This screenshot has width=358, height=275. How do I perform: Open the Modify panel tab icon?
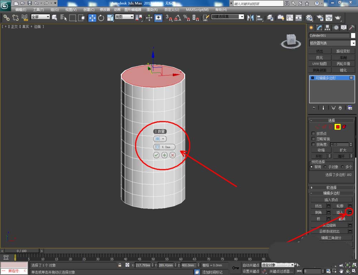[x=319, y=28]
